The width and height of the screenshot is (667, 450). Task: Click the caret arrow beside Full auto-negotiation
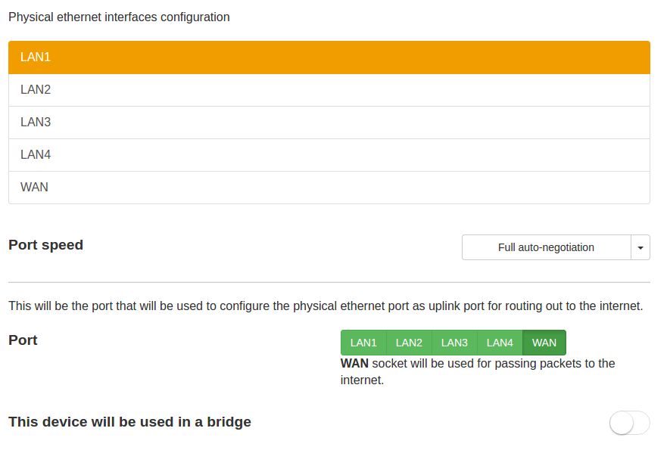(x=641, y=247)
